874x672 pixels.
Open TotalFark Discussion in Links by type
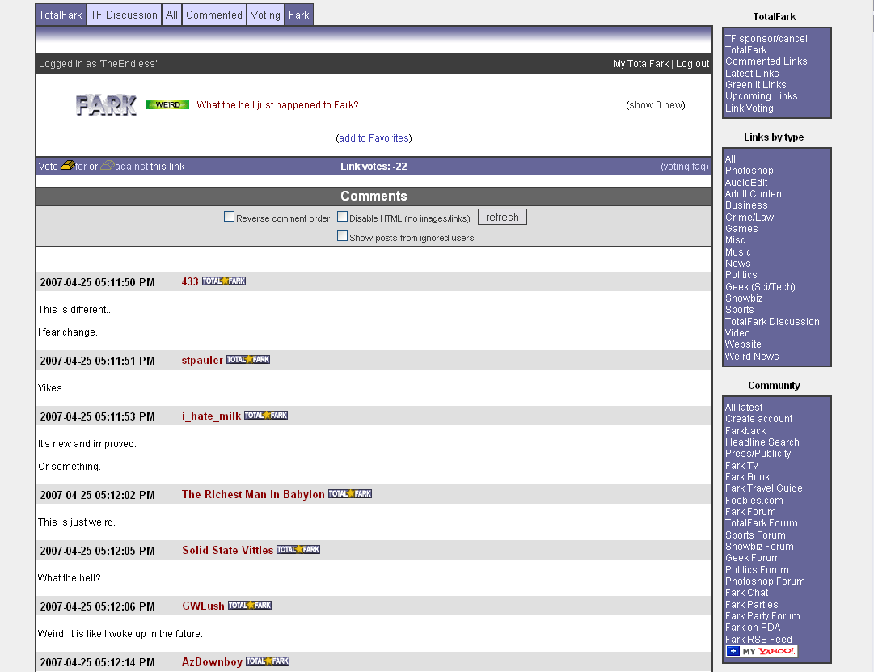(772, 322)
